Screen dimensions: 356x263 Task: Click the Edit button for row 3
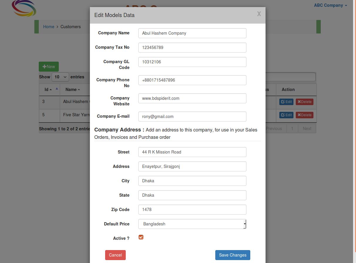[286, 102]
